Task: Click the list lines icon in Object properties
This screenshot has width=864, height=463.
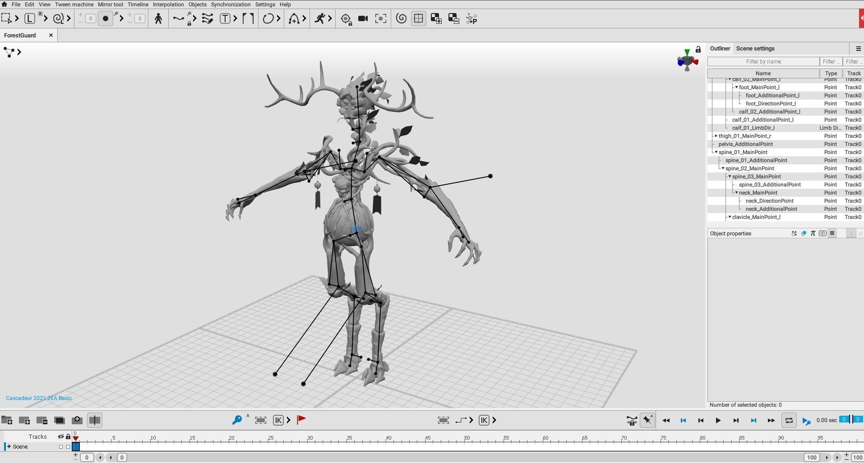Action: (832, 233)
